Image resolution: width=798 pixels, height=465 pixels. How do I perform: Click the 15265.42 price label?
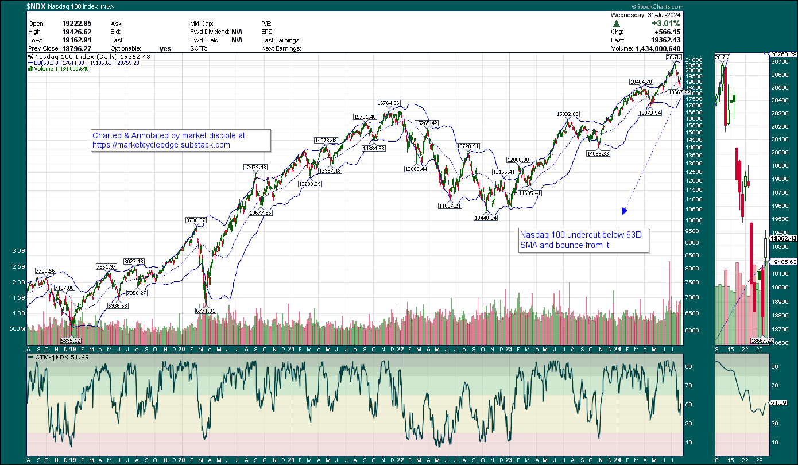tap(427, 123)
